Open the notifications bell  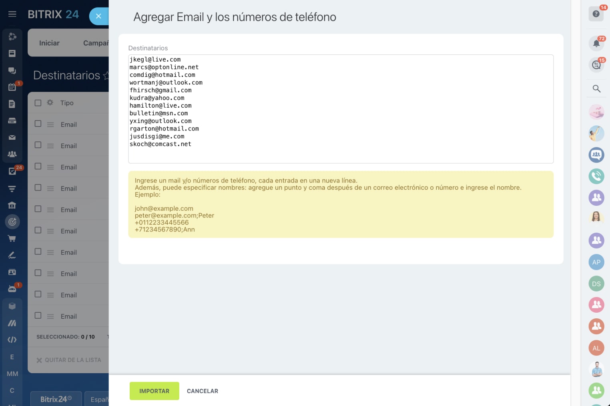596,44
